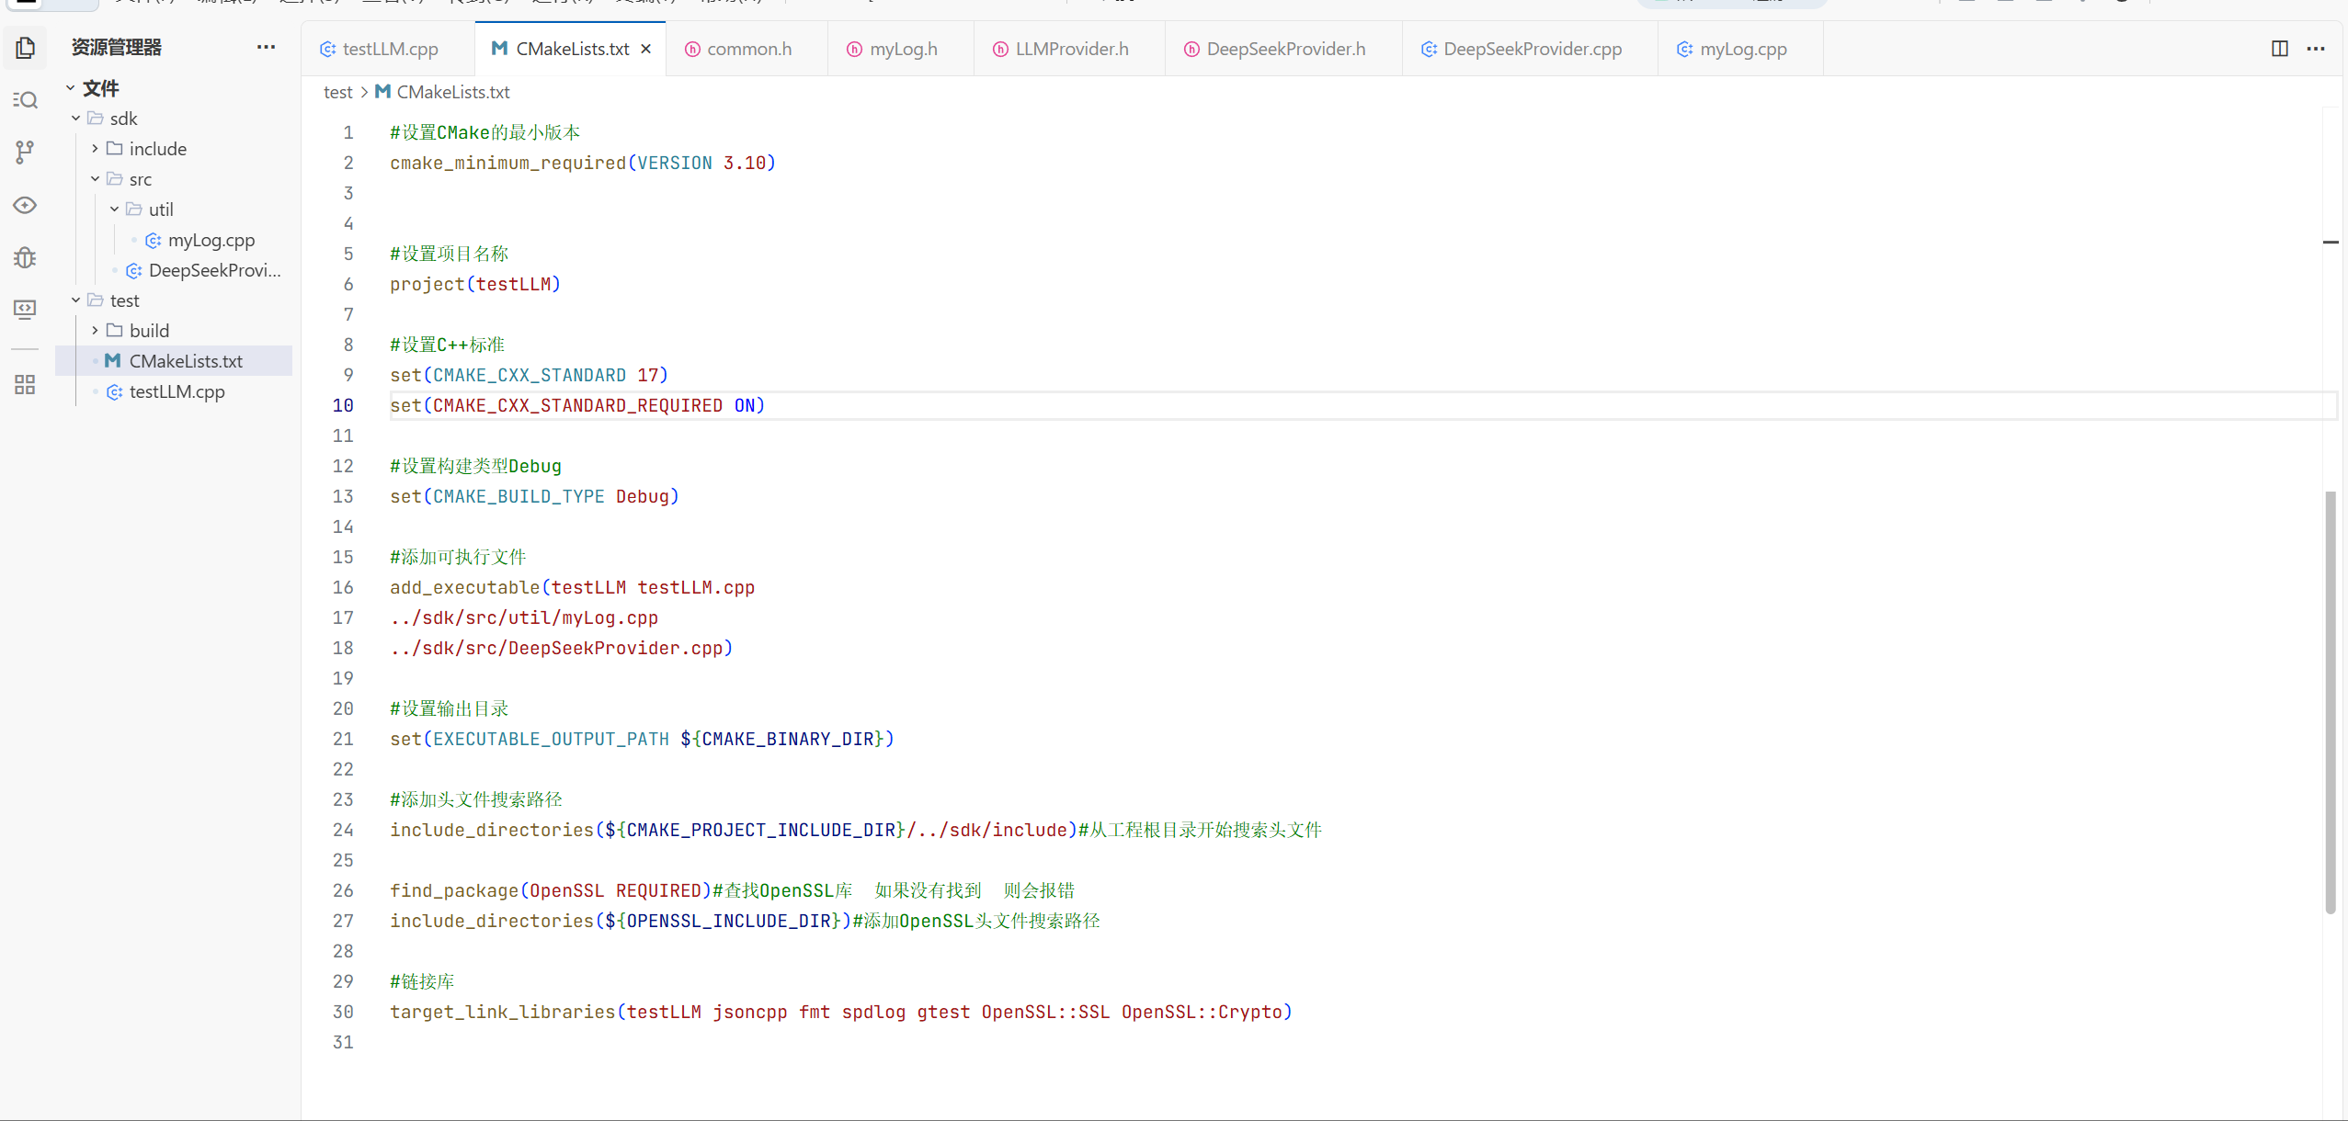Open the Debug bug icon in sidebar
Image resolution: width=2348 pixels, height=1121 pixels.
[25, 257]
